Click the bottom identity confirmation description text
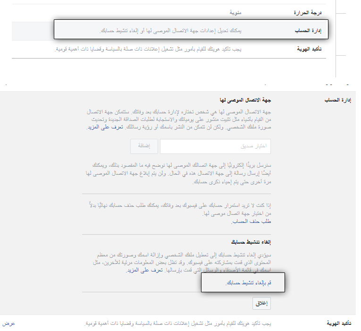The image size is (361, 331). coord(178,323)
